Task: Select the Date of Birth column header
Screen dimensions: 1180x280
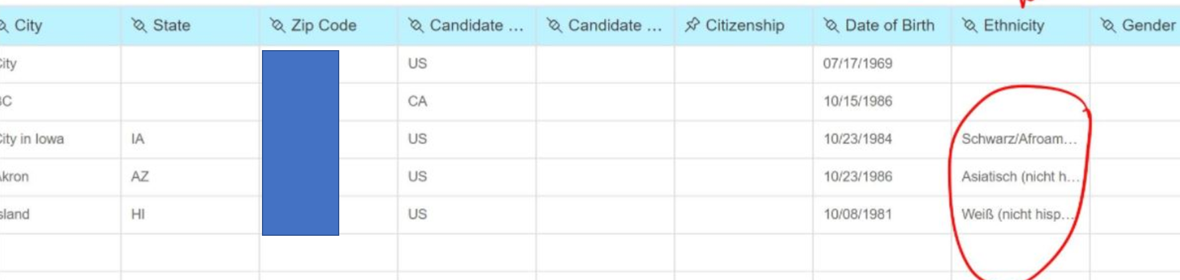Action: (x=882, y=26)
